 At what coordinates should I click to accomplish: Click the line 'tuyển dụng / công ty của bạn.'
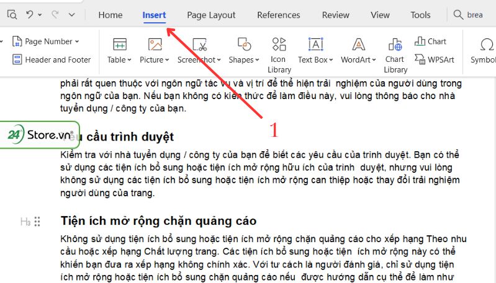pos(123,108)
